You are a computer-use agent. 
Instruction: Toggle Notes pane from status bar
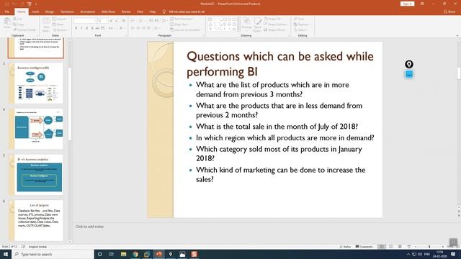(345, 247)
